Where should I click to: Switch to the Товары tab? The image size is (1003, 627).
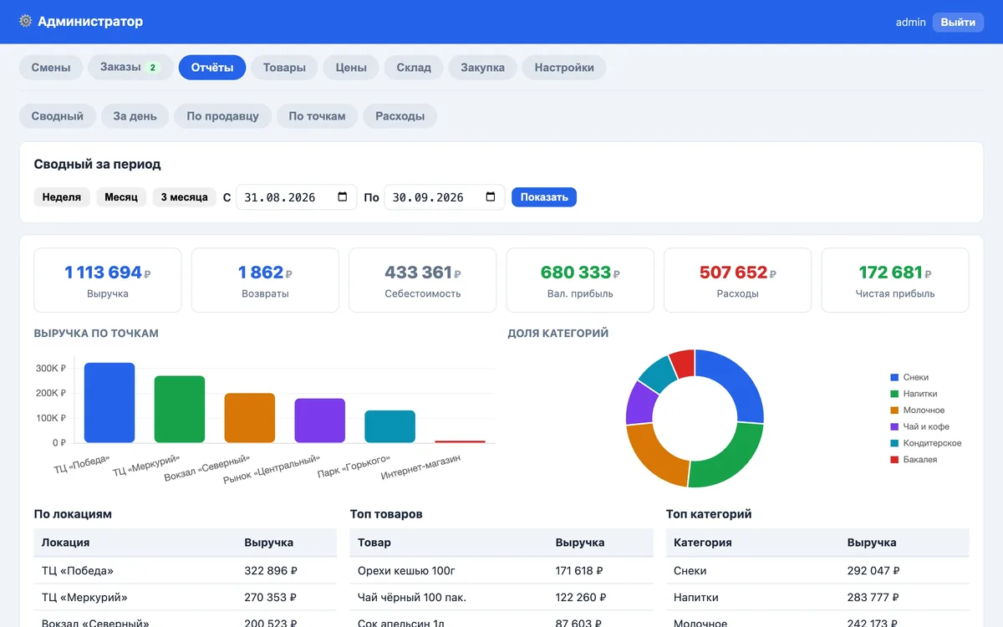coord(284,68)
